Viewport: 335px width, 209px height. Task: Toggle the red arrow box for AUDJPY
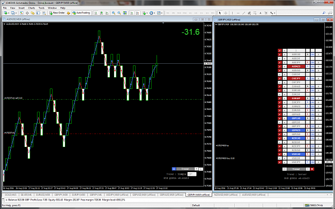tap(308, 62)
